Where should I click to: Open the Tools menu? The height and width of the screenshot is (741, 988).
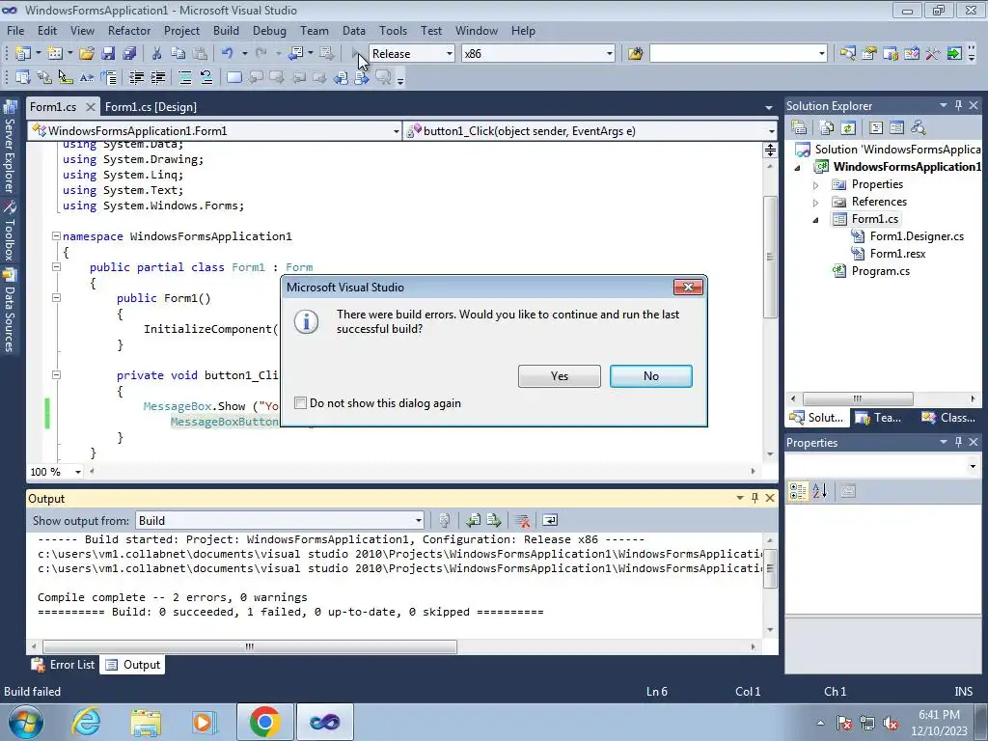(x=393, y=31)
